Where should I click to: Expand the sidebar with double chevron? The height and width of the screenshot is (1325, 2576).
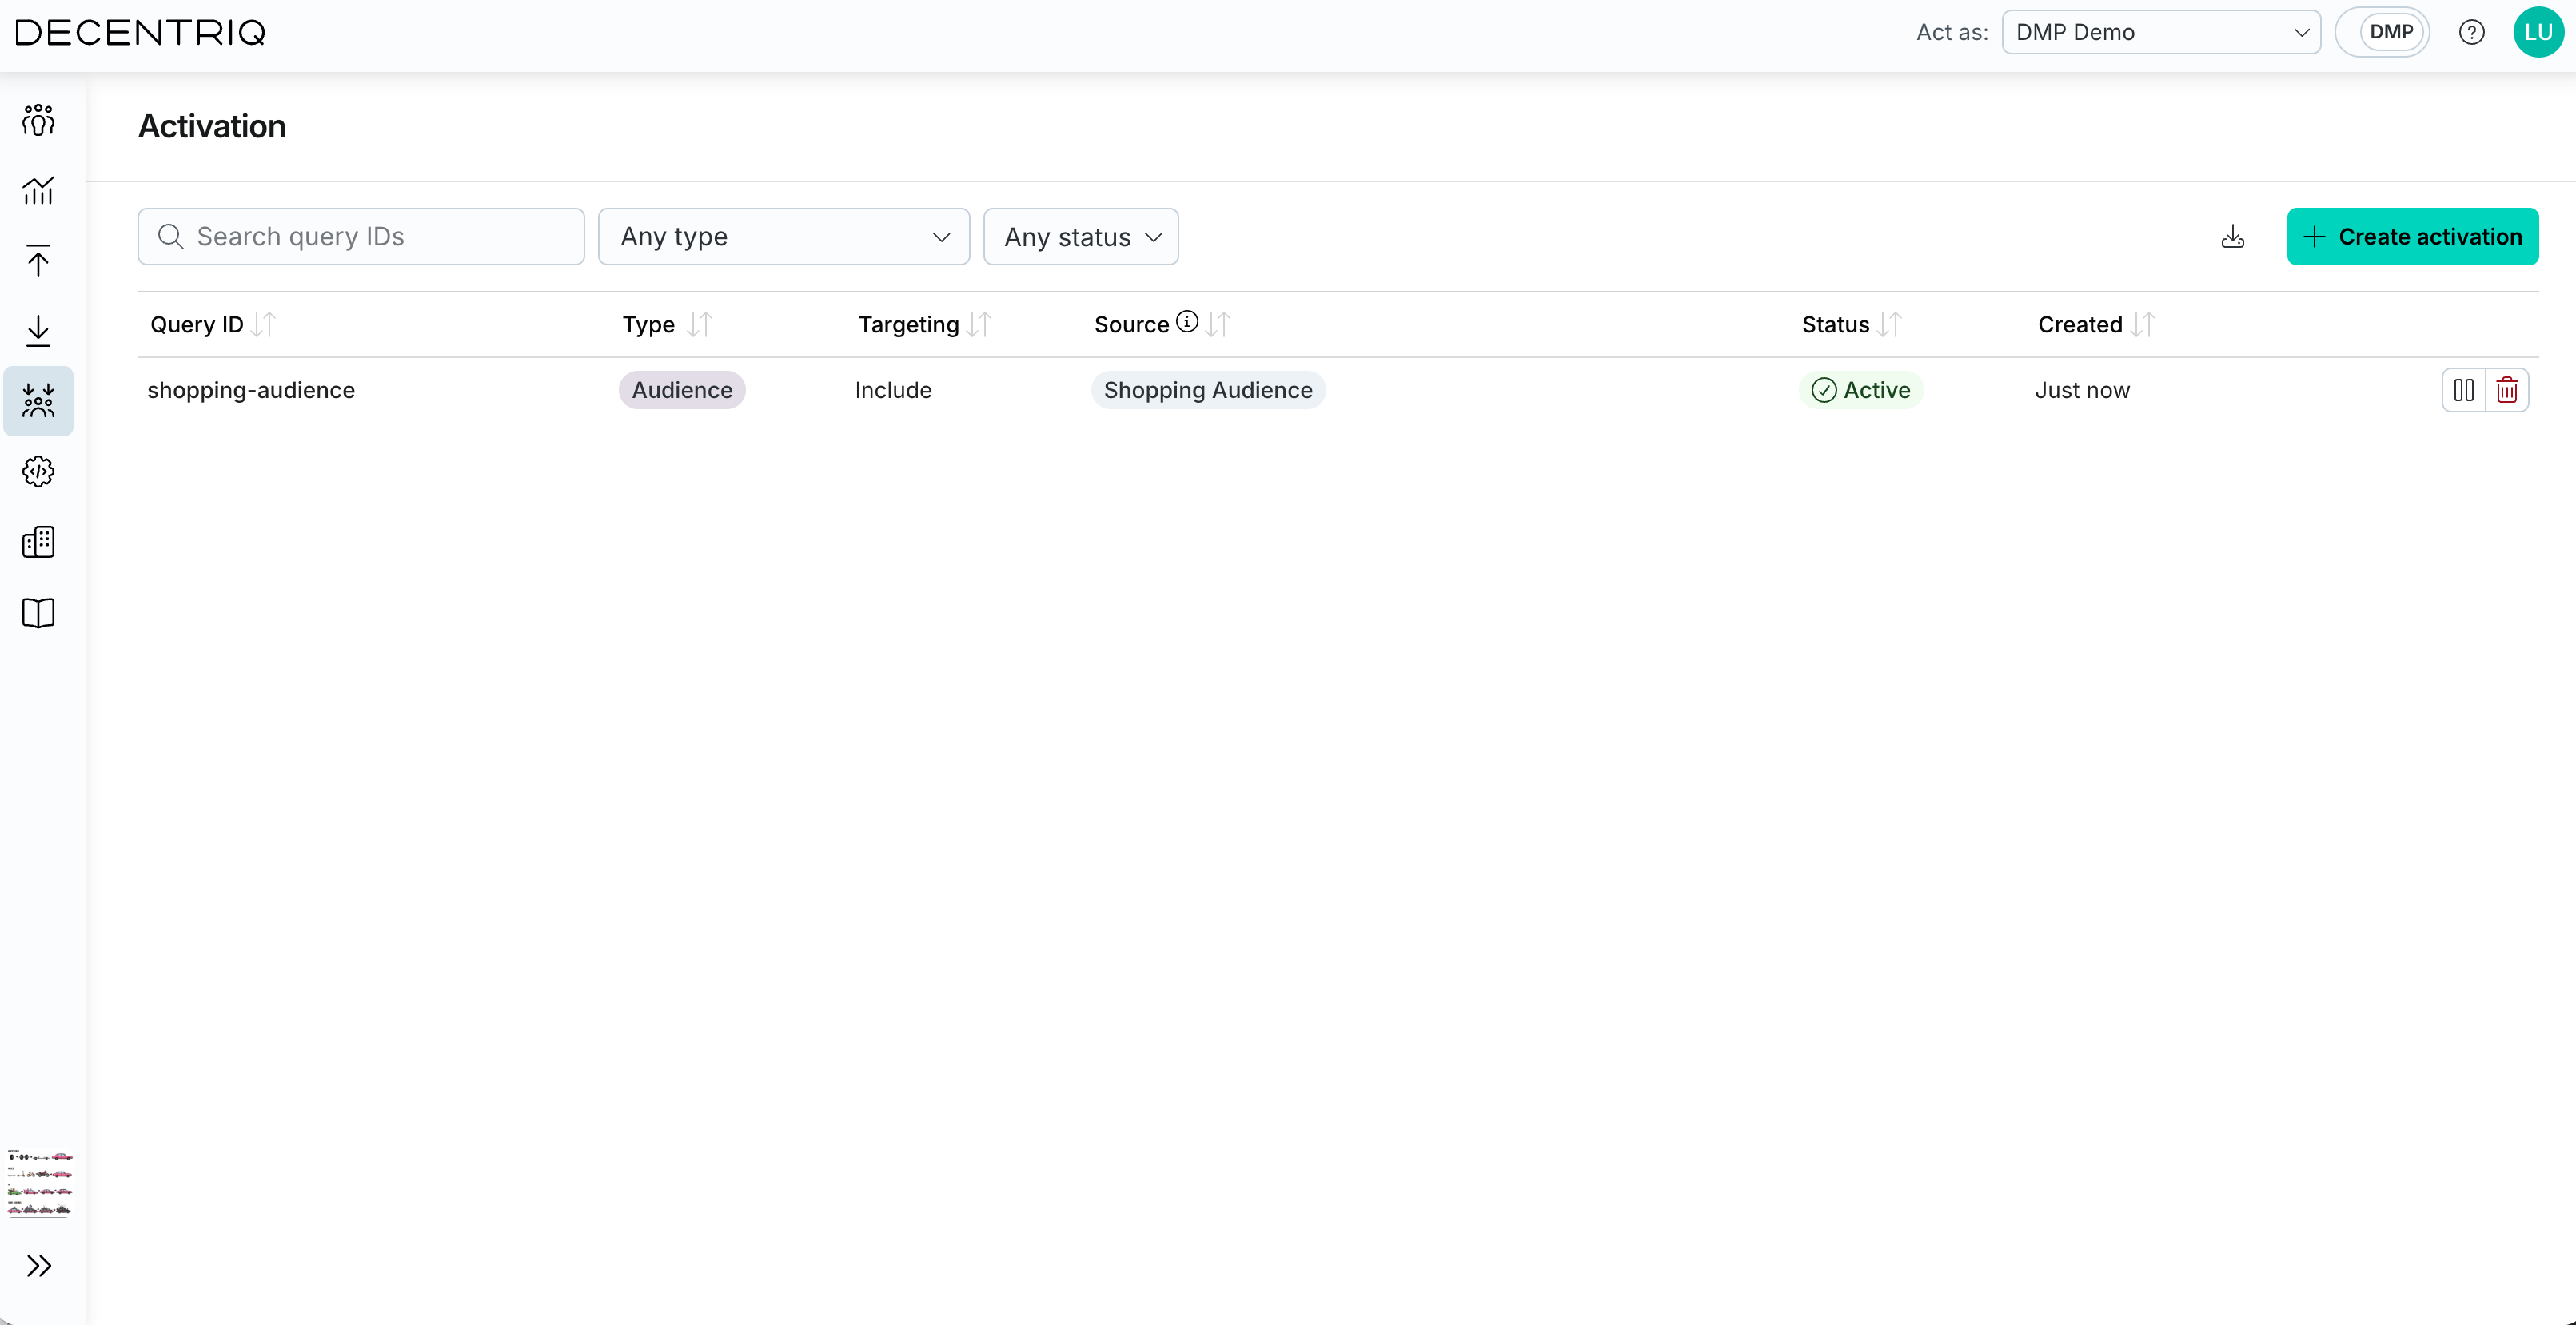pyautogui.click(x=38, y=1266)
